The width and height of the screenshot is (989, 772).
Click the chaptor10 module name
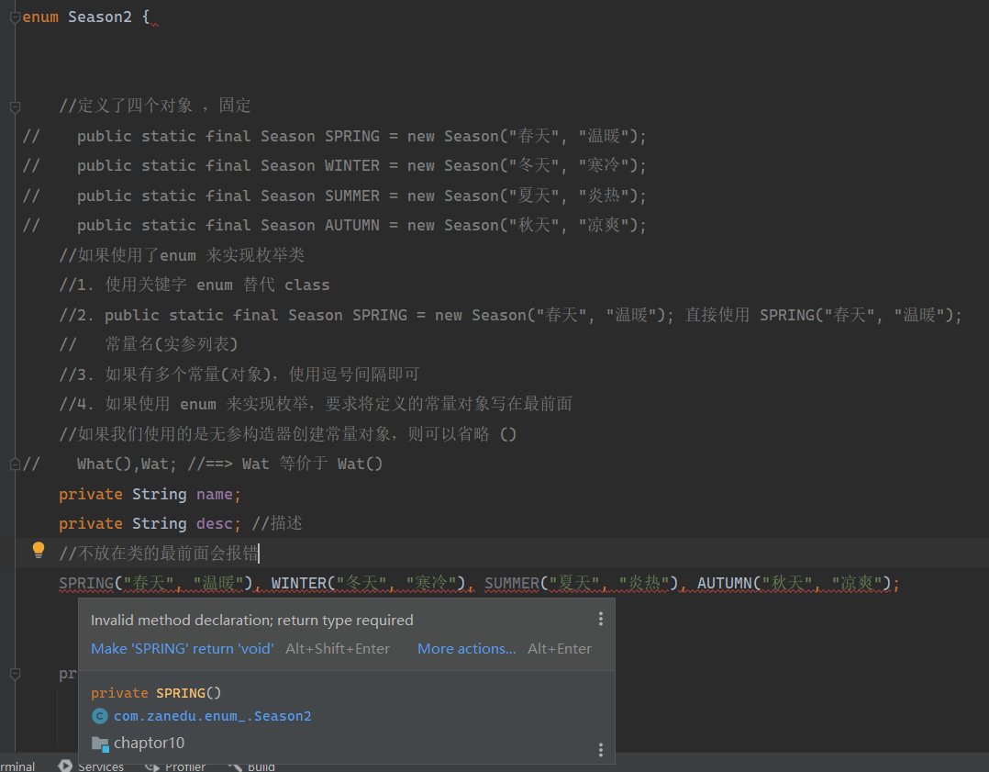[149, 743]
